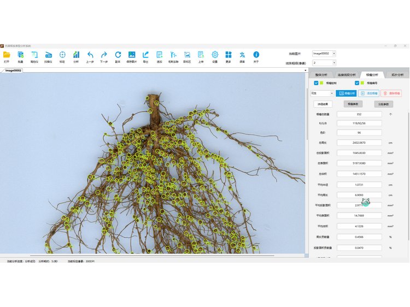The width and height of the screenshot is (410, 307).
Task: Toggle the nodule numbering checkbox (根瘤编号)
Action: coord(358,83)
